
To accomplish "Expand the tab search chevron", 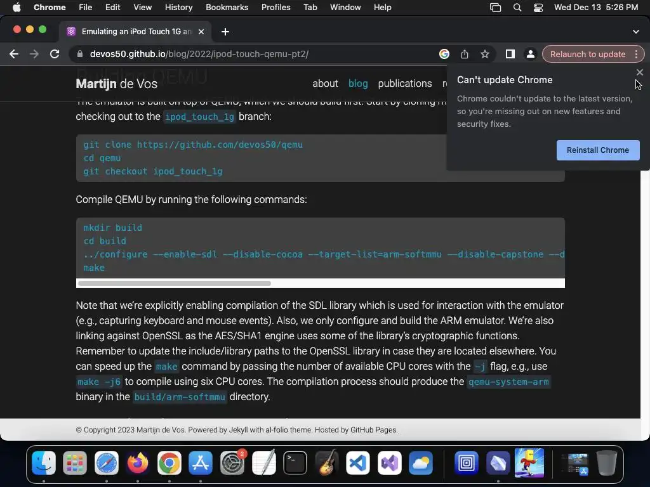I will coord(636,32).
